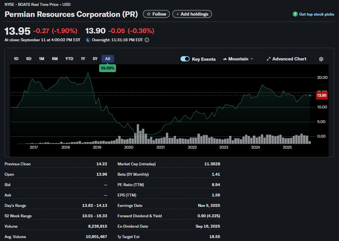Click the Advanced Chart expand arrows icon
This screenshot has width=339, height=241.
269,59
